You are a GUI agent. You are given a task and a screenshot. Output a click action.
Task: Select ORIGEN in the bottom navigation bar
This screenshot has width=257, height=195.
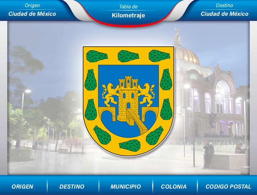pyautogui.click(x=22, y=186)
